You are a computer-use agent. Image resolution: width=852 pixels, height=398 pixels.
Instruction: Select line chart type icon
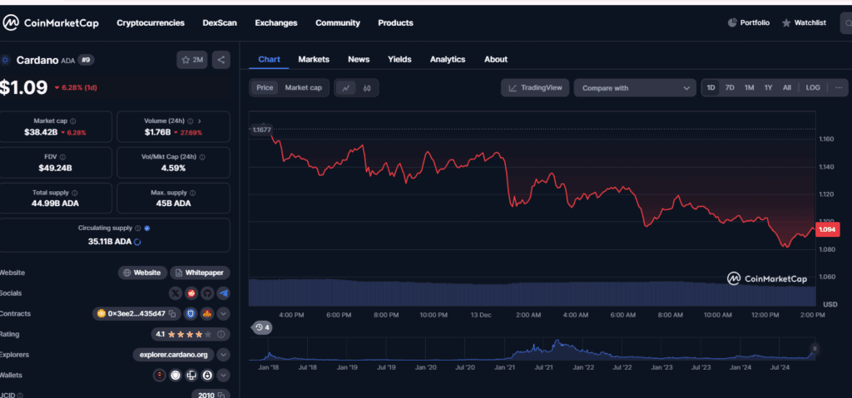[x=346, y=88]
